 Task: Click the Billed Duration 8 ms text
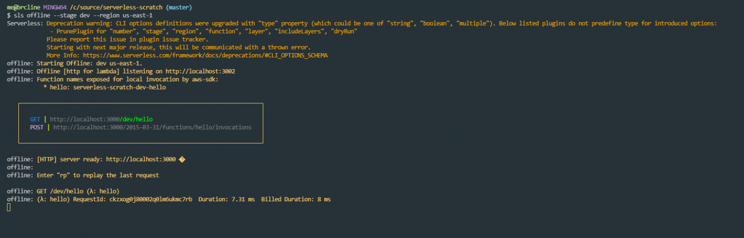[x=296, y=199]
